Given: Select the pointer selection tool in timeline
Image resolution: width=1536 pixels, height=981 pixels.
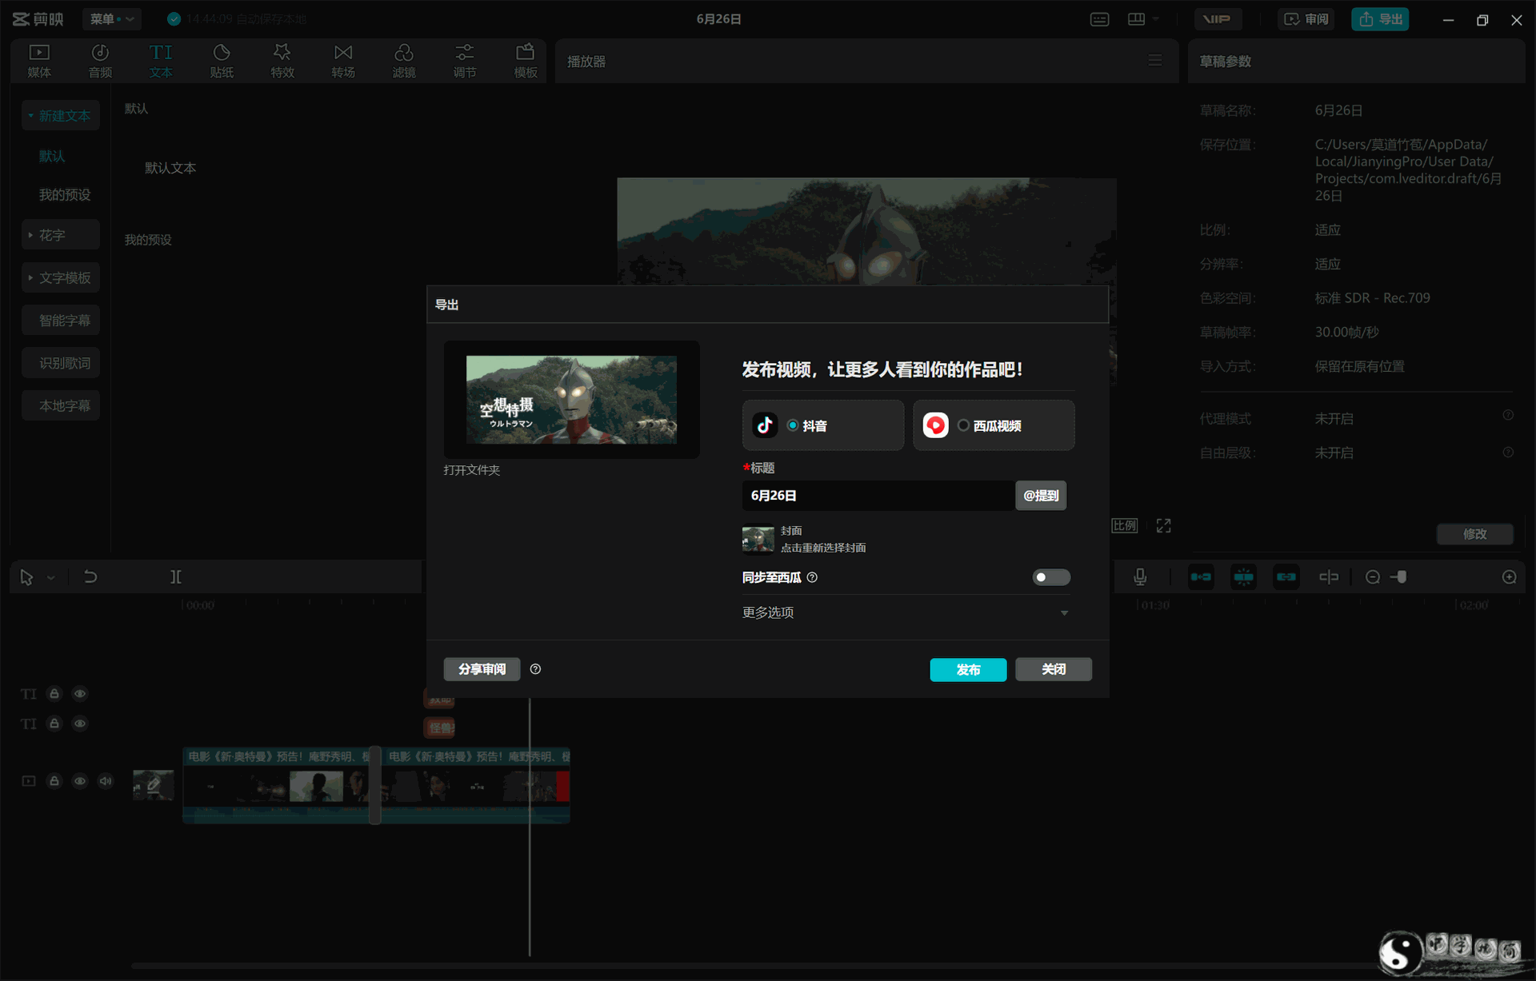Looking at the screenshot, I should [26, 577].
